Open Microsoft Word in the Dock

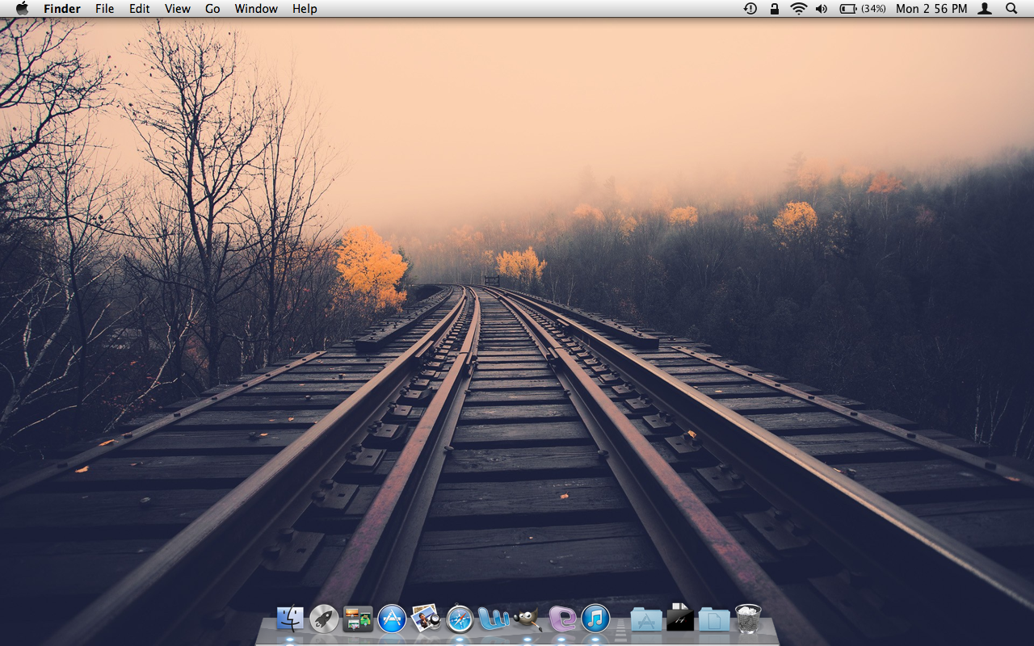click(494, 619)
